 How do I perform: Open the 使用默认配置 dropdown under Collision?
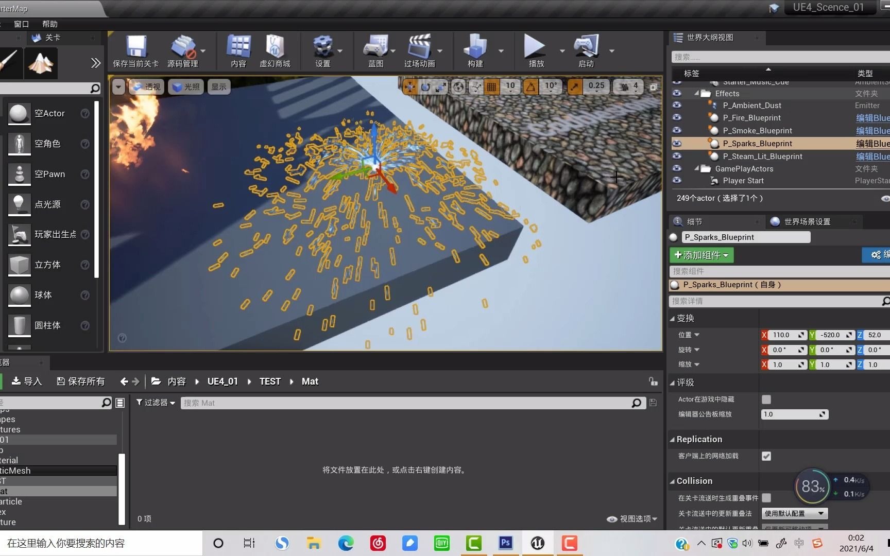click(x=794, y=513)
